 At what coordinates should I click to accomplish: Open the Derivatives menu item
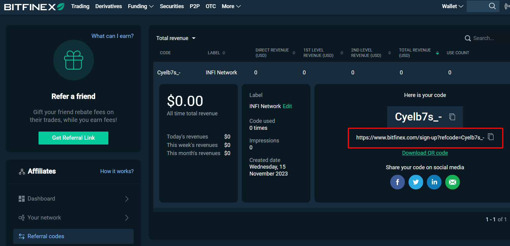(108, 6)
